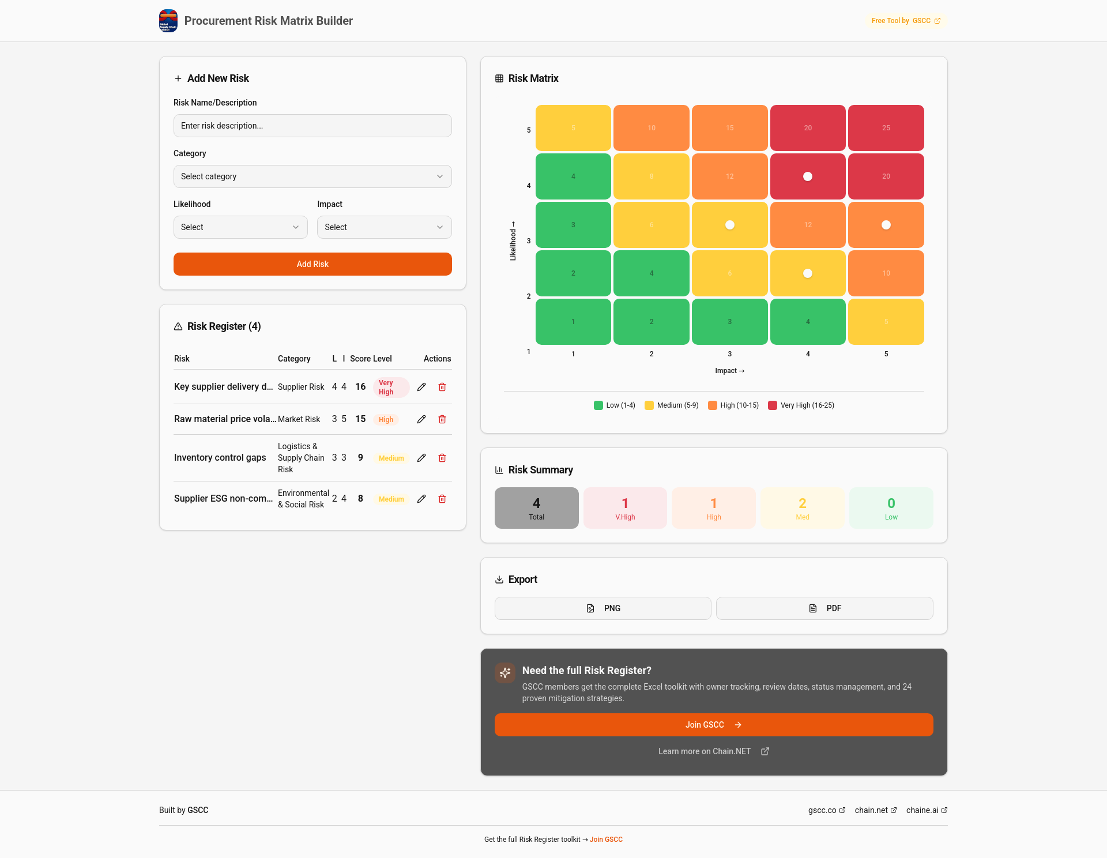Click the sparkle icon beside Need the full Risk Register
The width and height of the screenshot is (1107, 858).
pos(505,673)
